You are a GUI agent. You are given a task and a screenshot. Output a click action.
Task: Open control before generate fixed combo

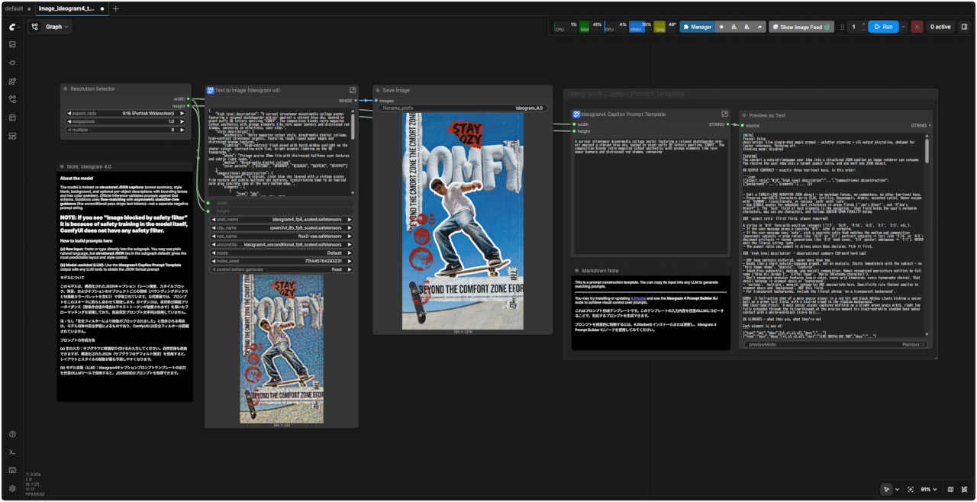pyautogui.click(x=282, y=269)
